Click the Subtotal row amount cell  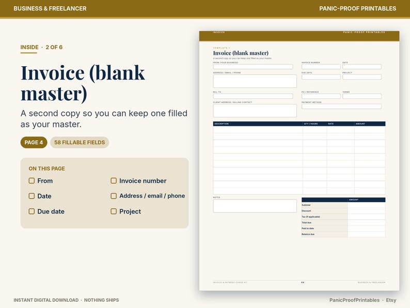[367, 205]
